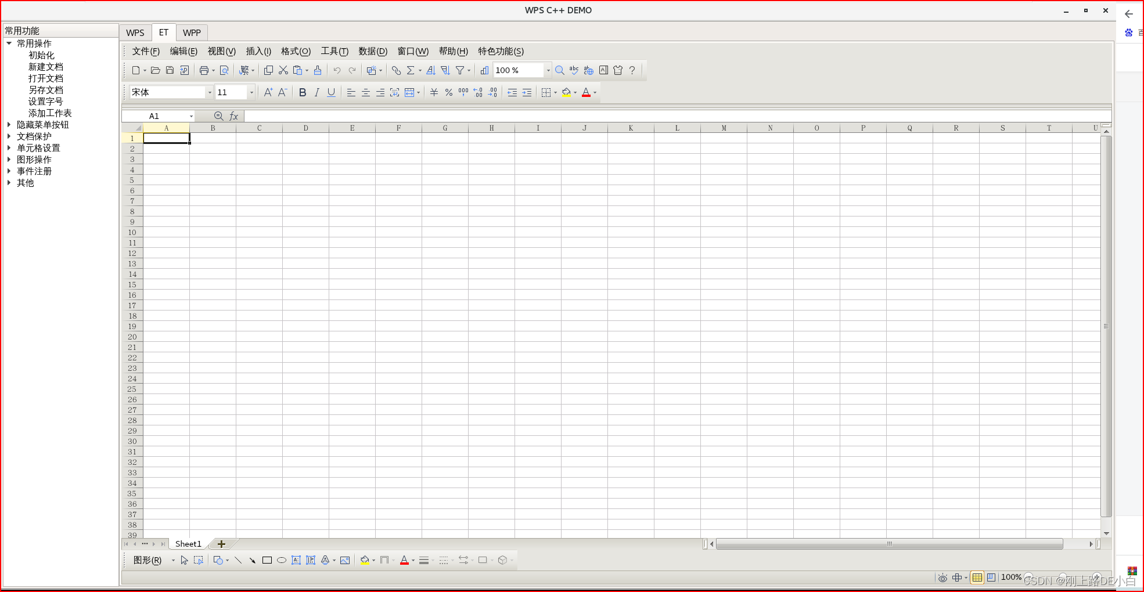Open the 特色功能(S) menu

coord(501,51)
